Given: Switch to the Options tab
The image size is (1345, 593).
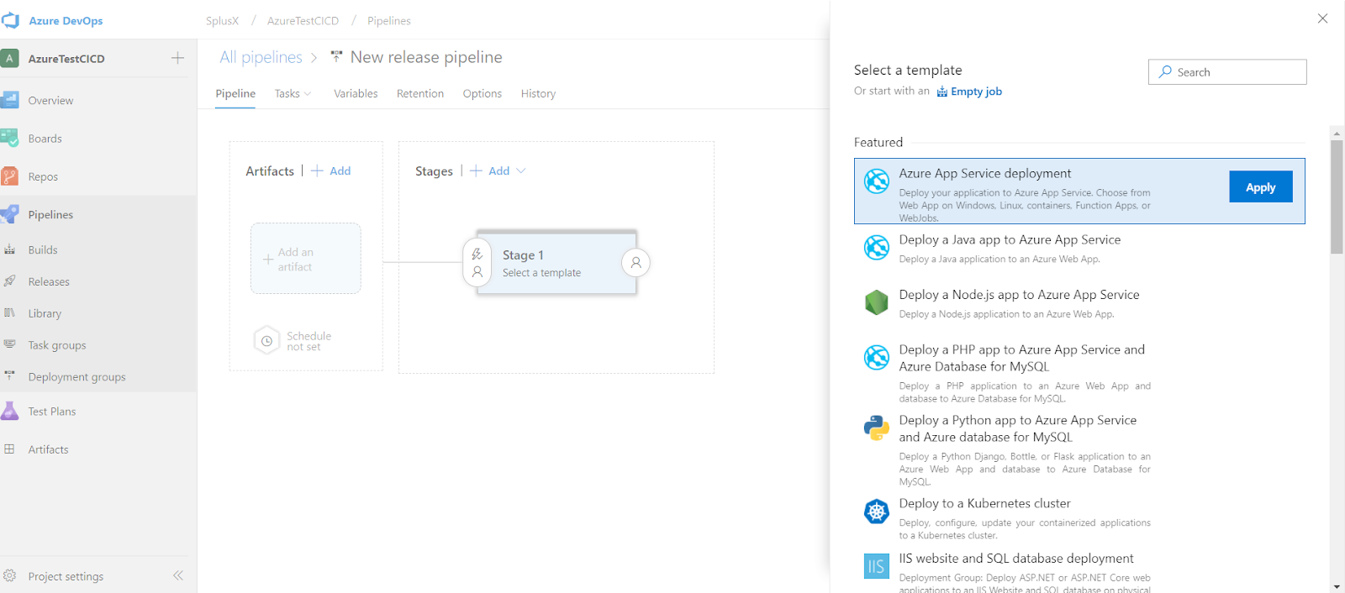Looking at the screenshot, I should pos(483,93).
